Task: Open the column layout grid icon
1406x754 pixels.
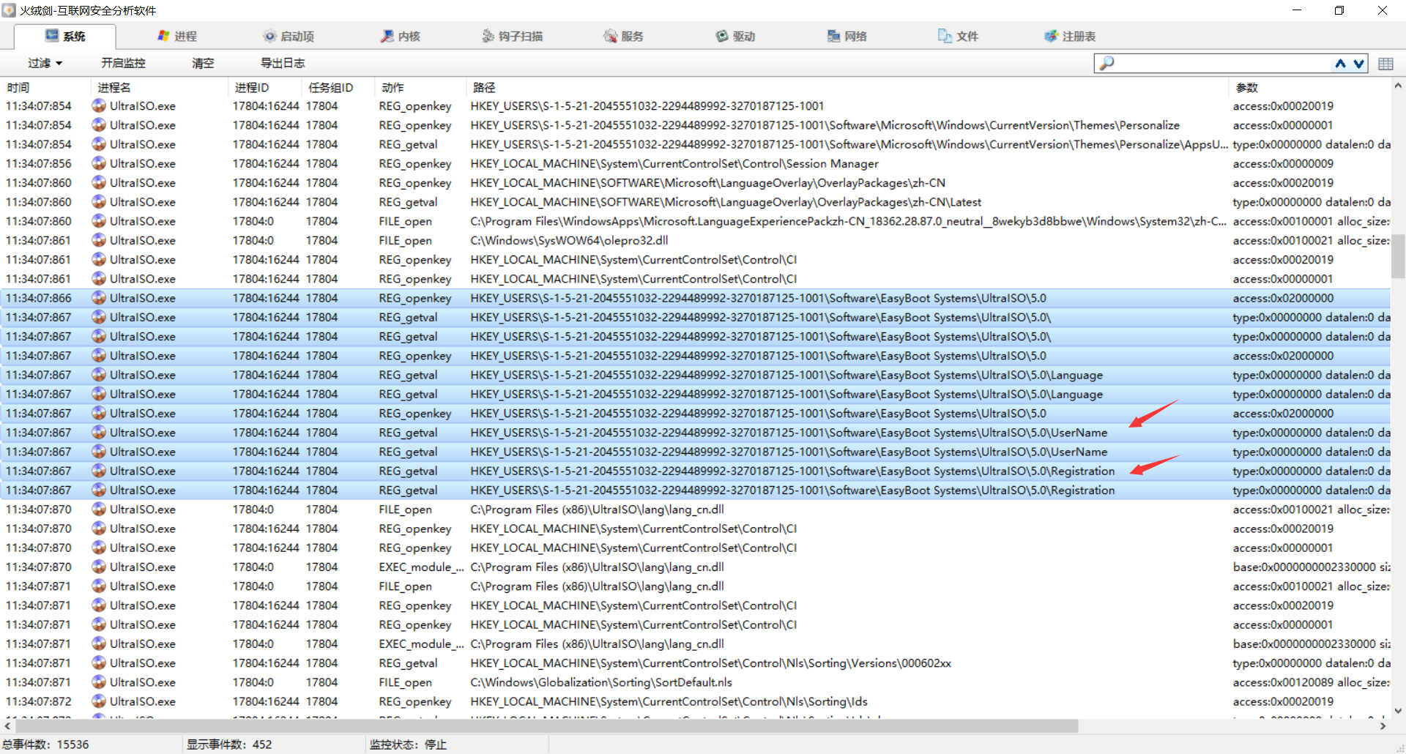Action: click(1385, 64)
